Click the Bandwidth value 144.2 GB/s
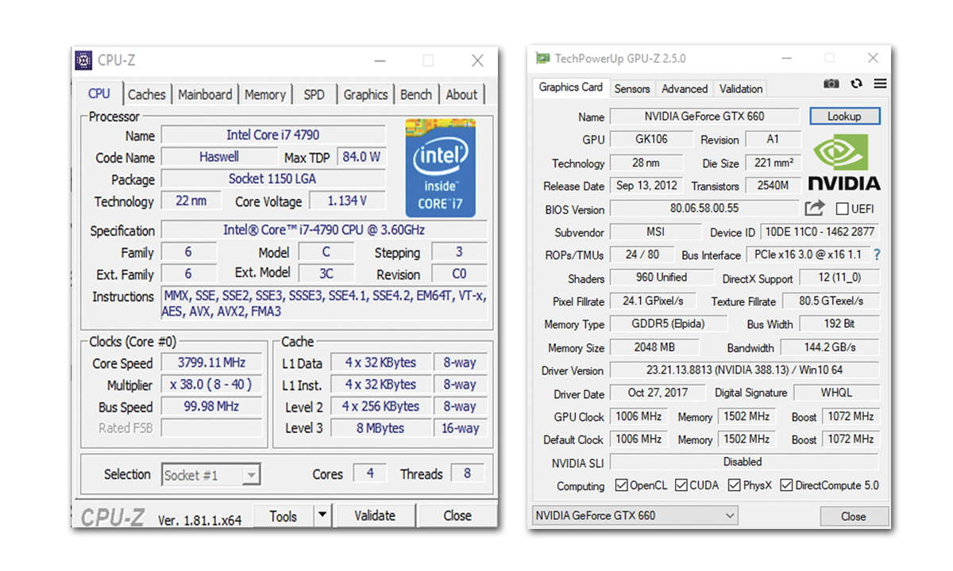The image size is (953, 571). click(x=830, y=347)
